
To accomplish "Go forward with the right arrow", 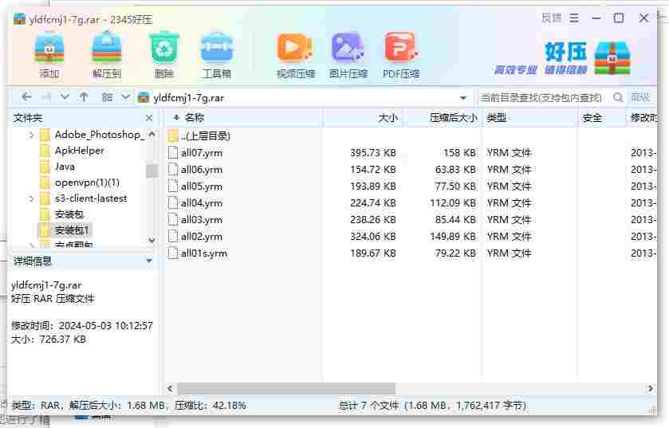I will coord(46,97).
